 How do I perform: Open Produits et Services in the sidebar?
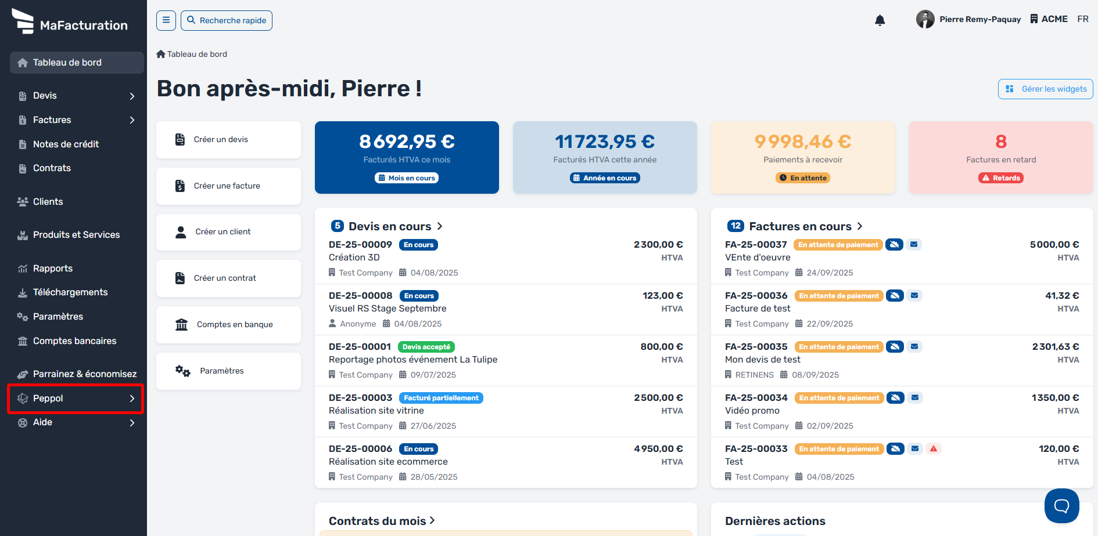click(77, 235)
